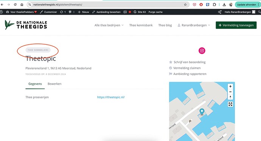Select the Gegevens tab
This screenshot has width=261, height=141.
(35, 84)
